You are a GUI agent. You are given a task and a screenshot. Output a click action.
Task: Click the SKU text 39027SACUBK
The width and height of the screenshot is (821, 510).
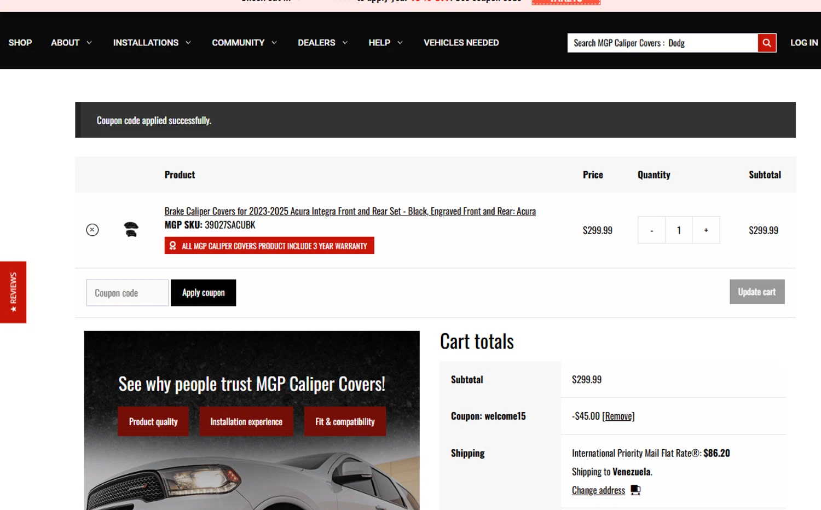pos(230,225)
